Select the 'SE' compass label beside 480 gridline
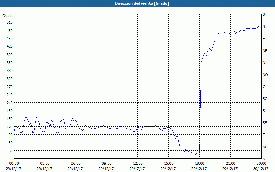Screen dimensions: 275x172 265,26
